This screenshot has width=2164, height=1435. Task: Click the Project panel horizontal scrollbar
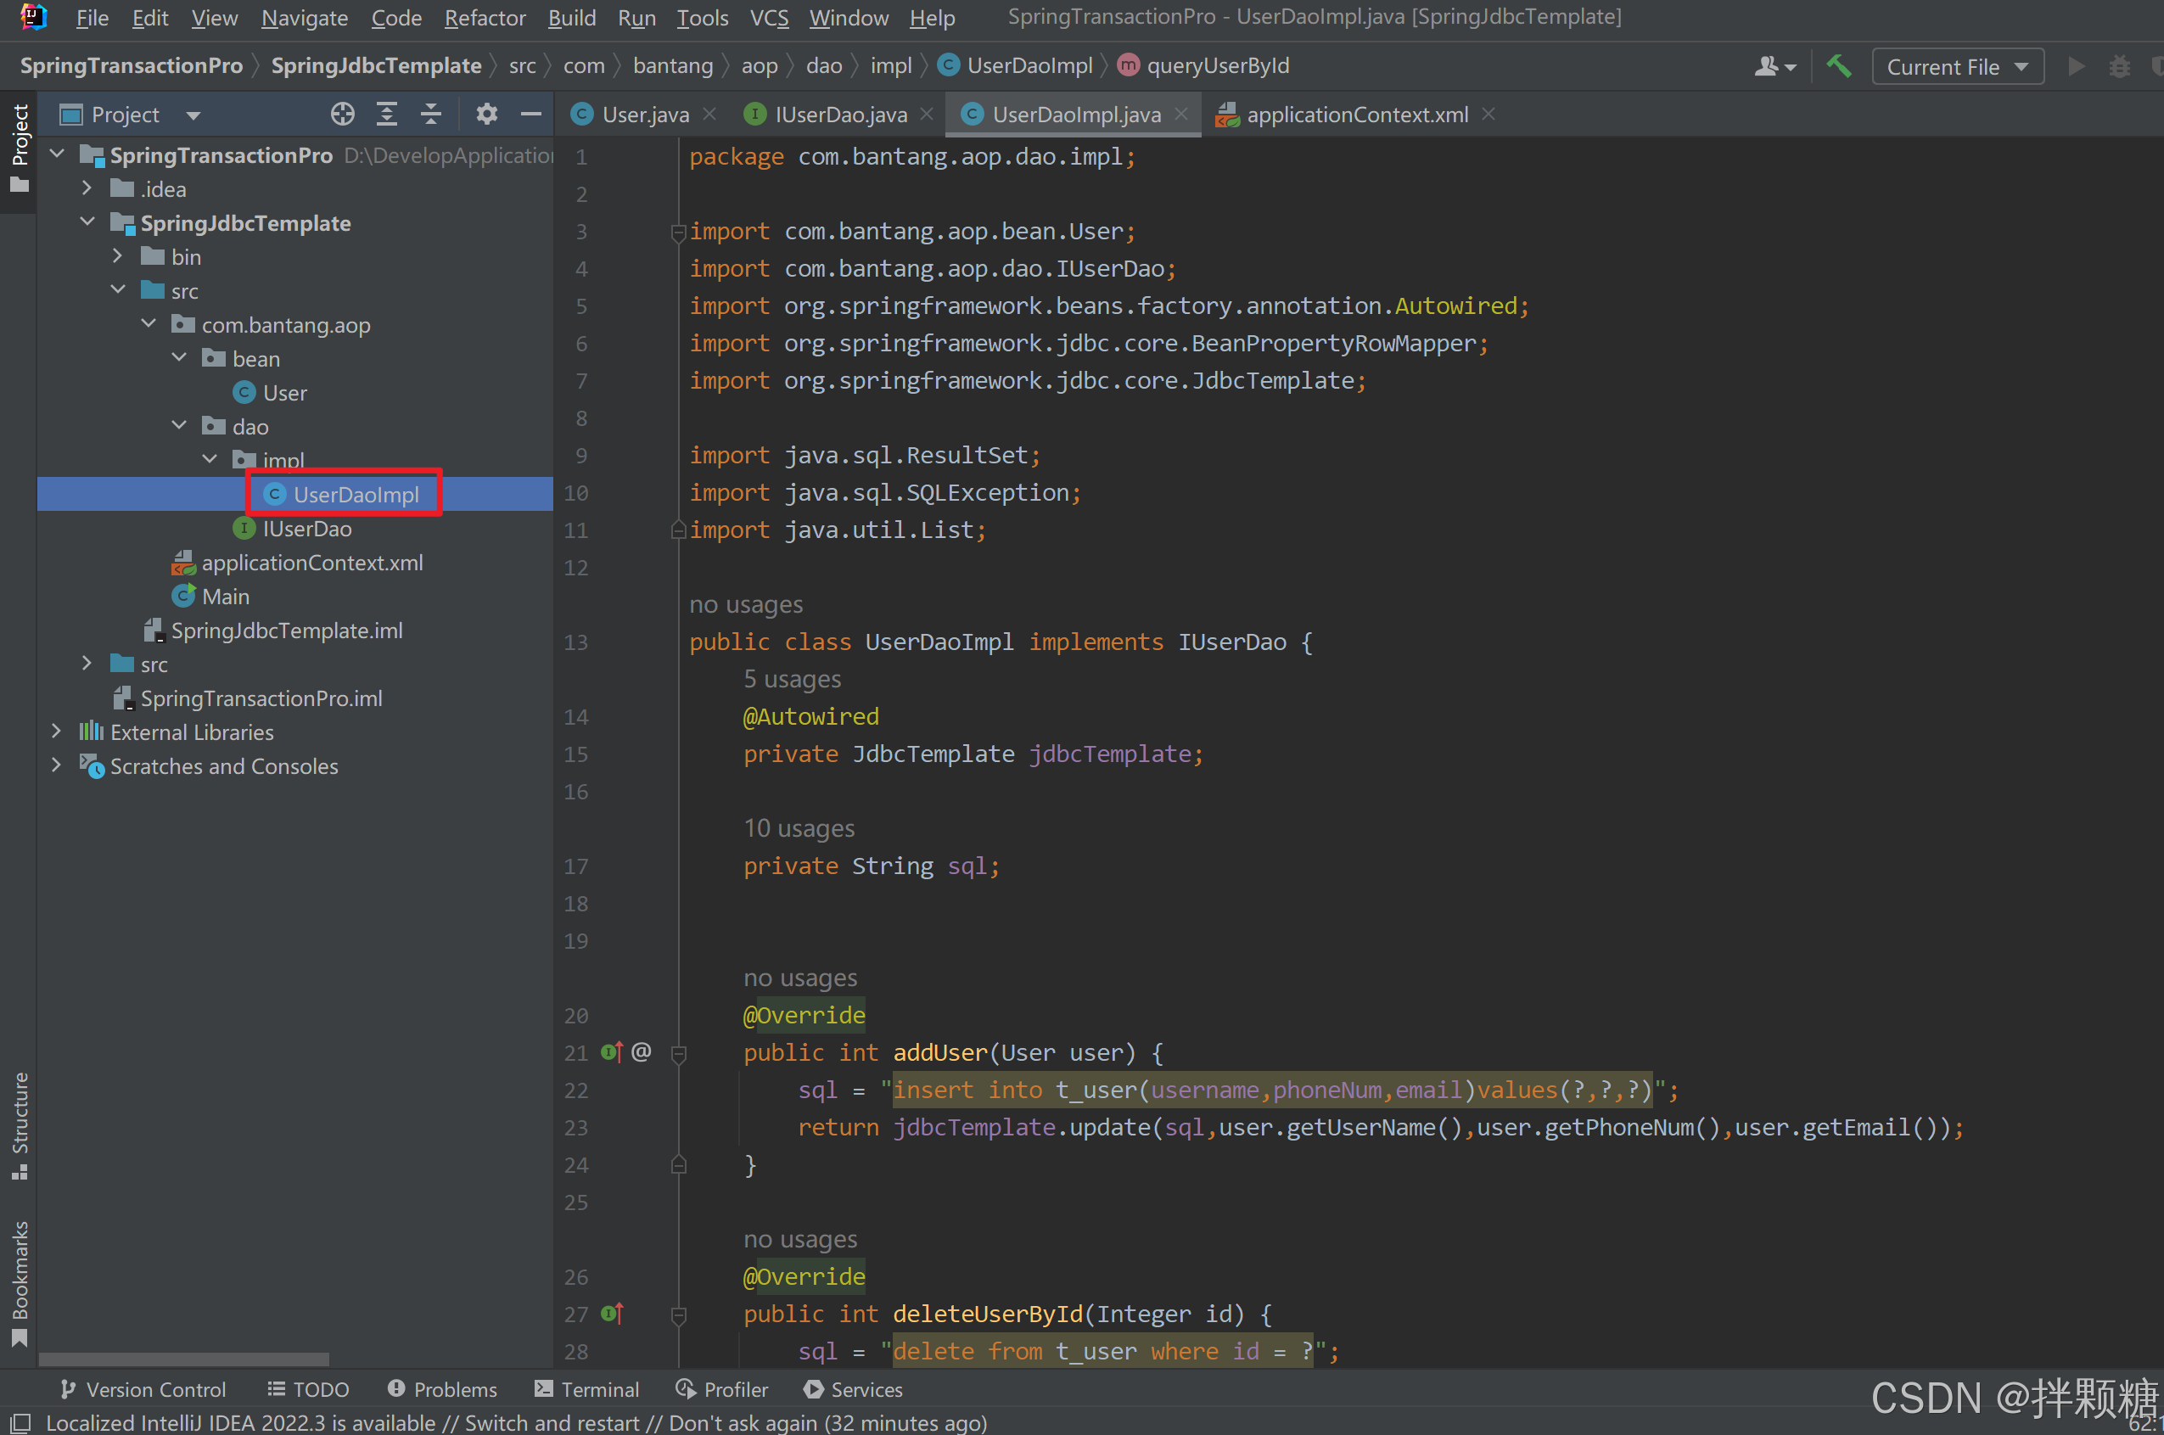(x=183, y=1359)
